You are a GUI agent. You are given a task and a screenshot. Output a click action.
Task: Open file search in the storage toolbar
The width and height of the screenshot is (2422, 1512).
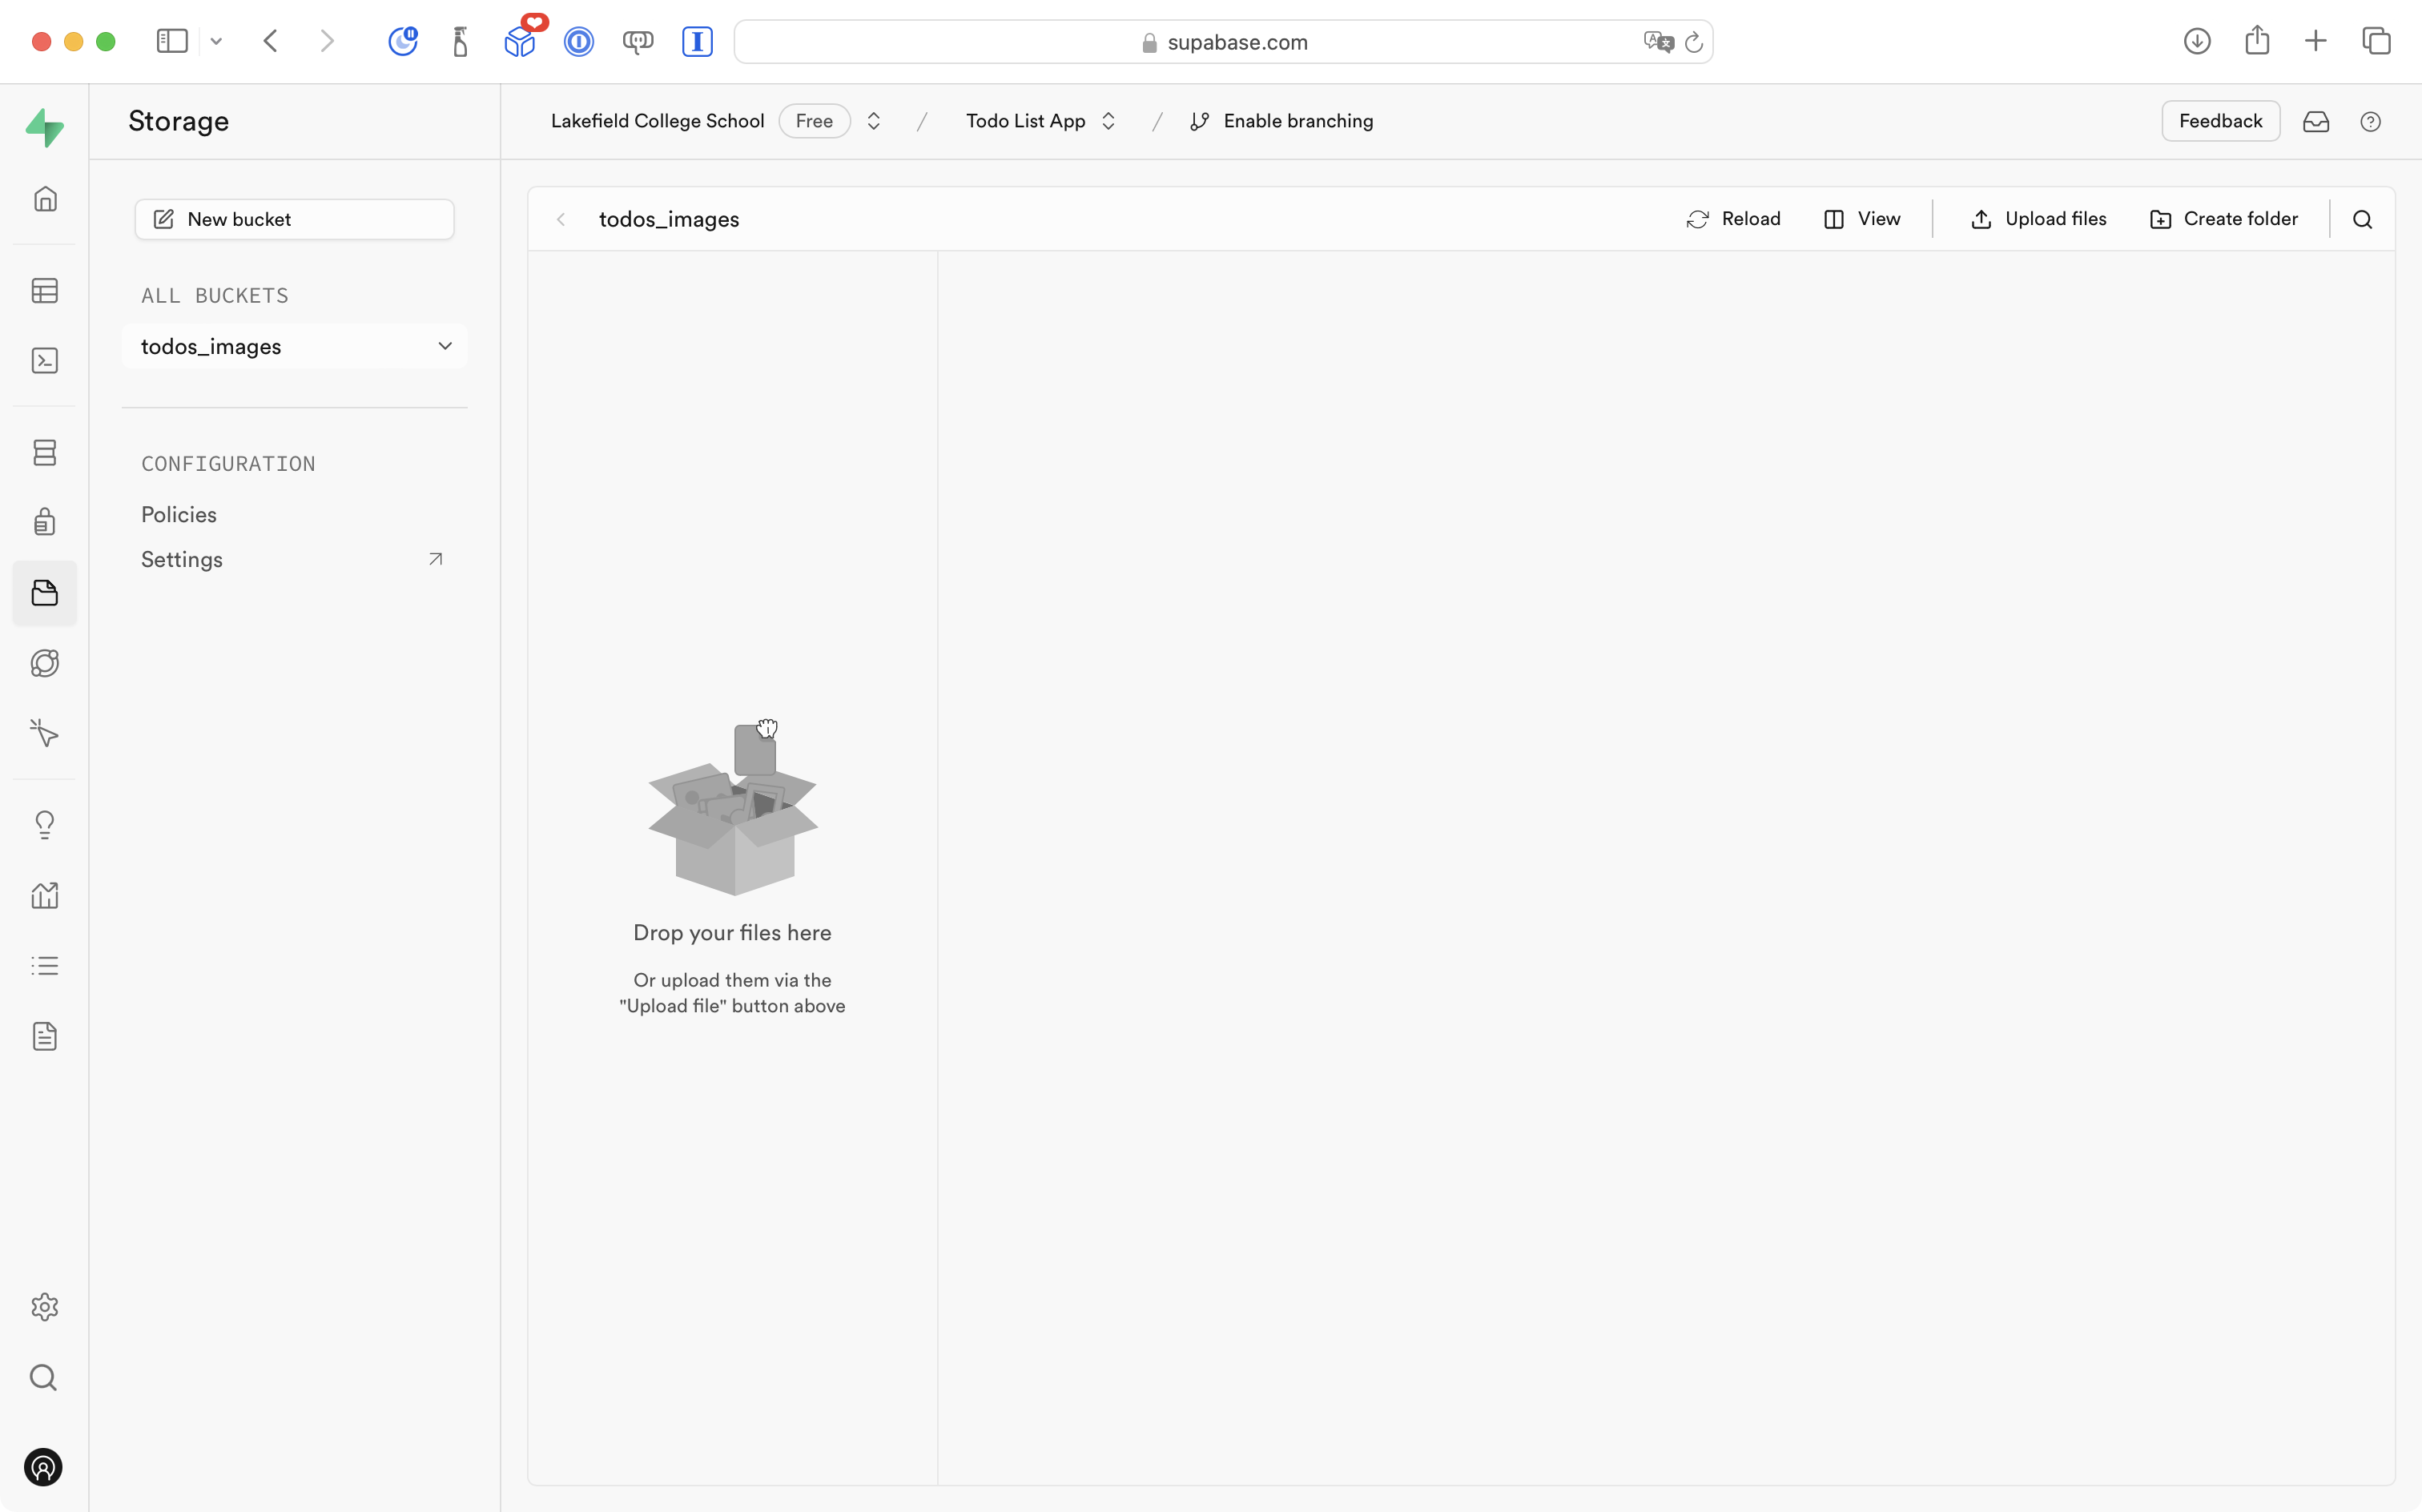[2361, 218]
